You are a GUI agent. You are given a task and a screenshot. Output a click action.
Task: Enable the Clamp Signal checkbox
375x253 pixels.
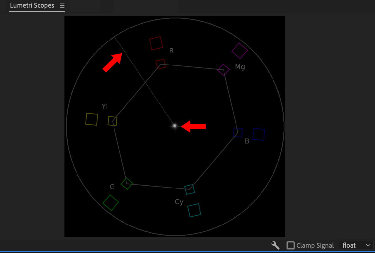click(x=290, y=245)
